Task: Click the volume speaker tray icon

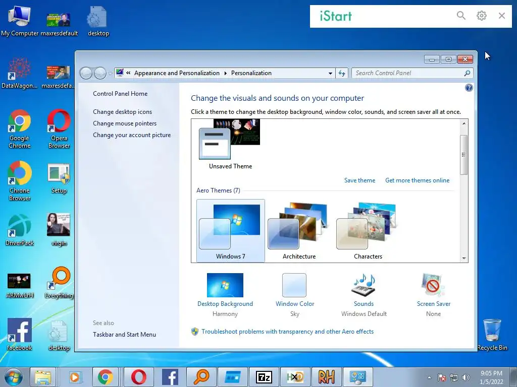Action: [466, 377]
